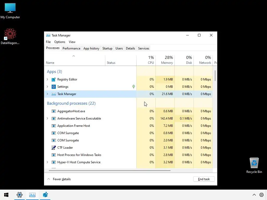The height and width of the screenshot is (200, 267).
Task: Switch to the App history tab
Action: (91, 48)
